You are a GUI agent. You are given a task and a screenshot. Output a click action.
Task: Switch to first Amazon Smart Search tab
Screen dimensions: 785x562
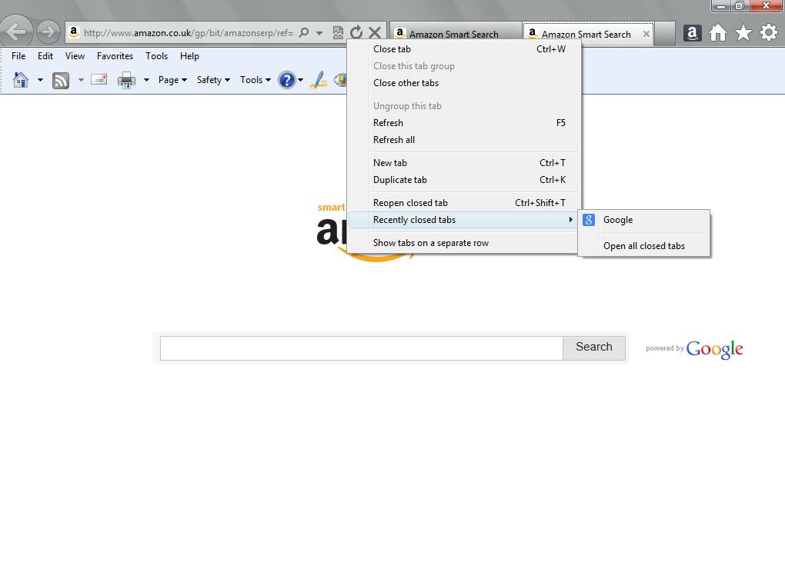pos(455,34)
